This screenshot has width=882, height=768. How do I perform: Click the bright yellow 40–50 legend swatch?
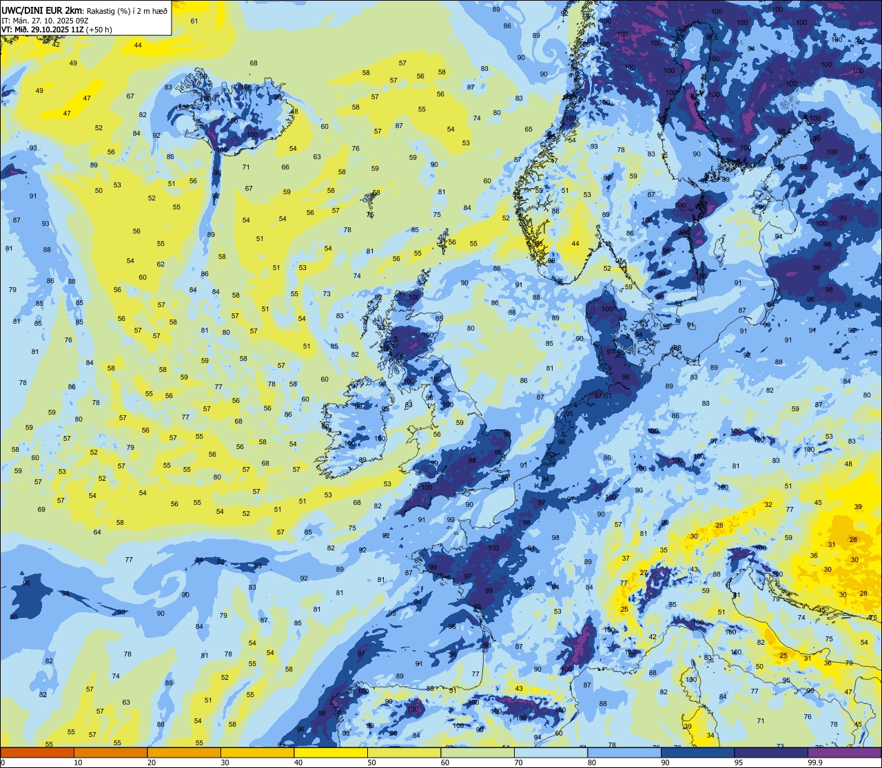331,753
